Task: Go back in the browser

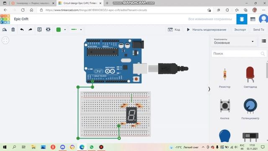Action: [5, 10]
